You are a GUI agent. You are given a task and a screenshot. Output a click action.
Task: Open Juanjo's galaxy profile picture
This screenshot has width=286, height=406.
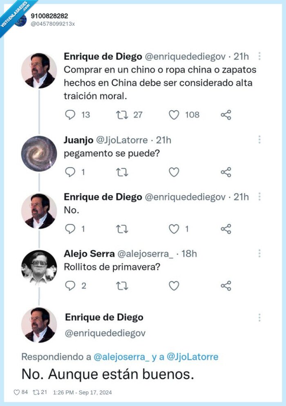(39, 154)
